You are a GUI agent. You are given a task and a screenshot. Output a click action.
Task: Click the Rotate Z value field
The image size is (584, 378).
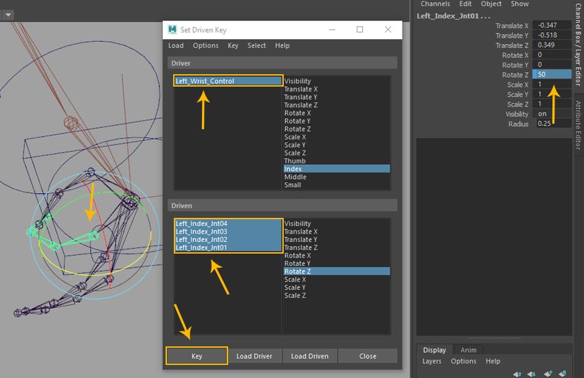click(552, 74)
